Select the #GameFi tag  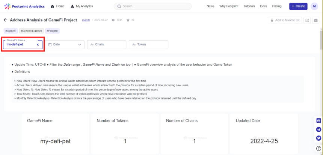11,31
